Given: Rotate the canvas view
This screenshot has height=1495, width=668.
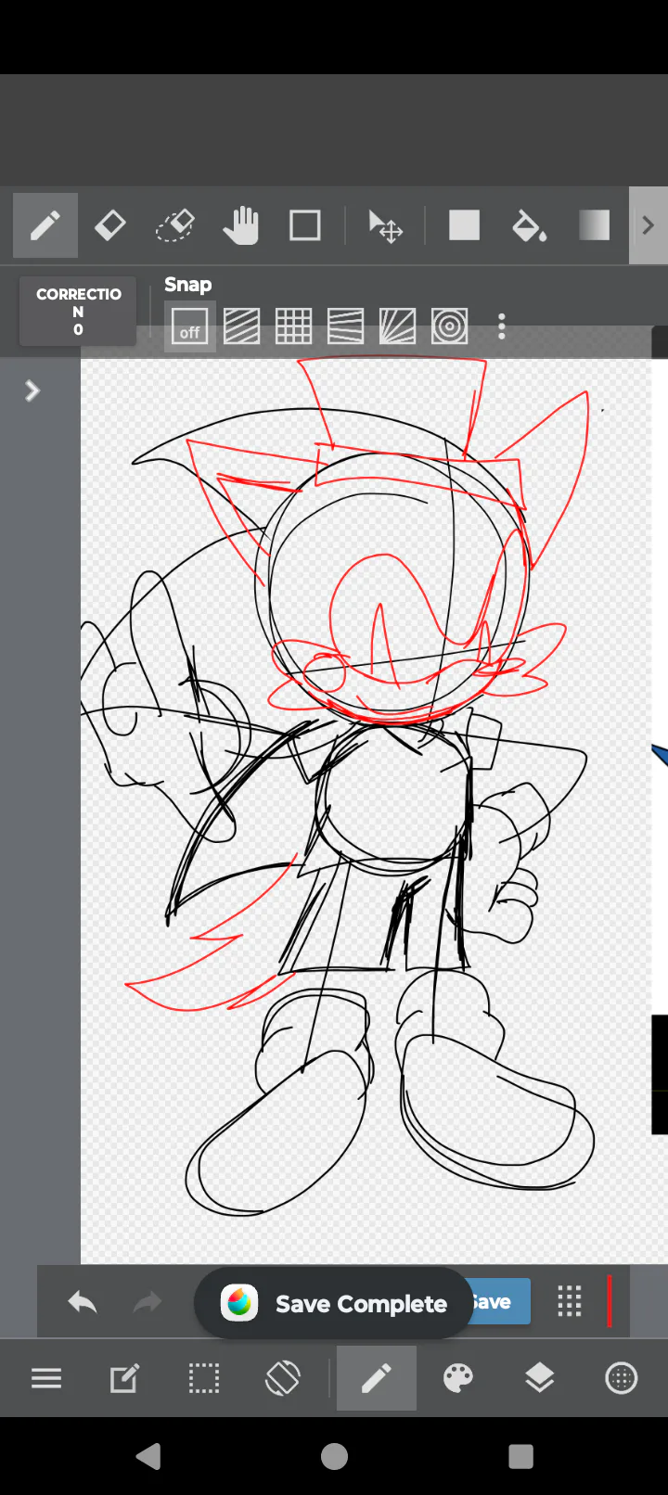Looking at the screenshot, I should 283,1379.
